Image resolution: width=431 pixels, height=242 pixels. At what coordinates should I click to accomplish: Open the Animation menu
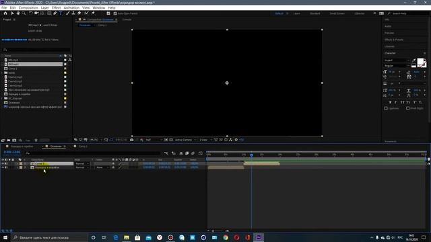(71, 7)
